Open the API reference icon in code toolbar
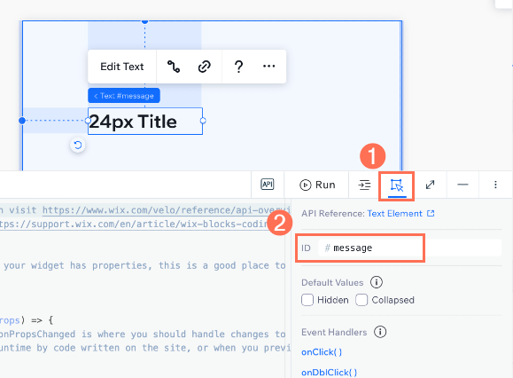The height and width of the screenshot is (378, 513). tap(268, 185)
